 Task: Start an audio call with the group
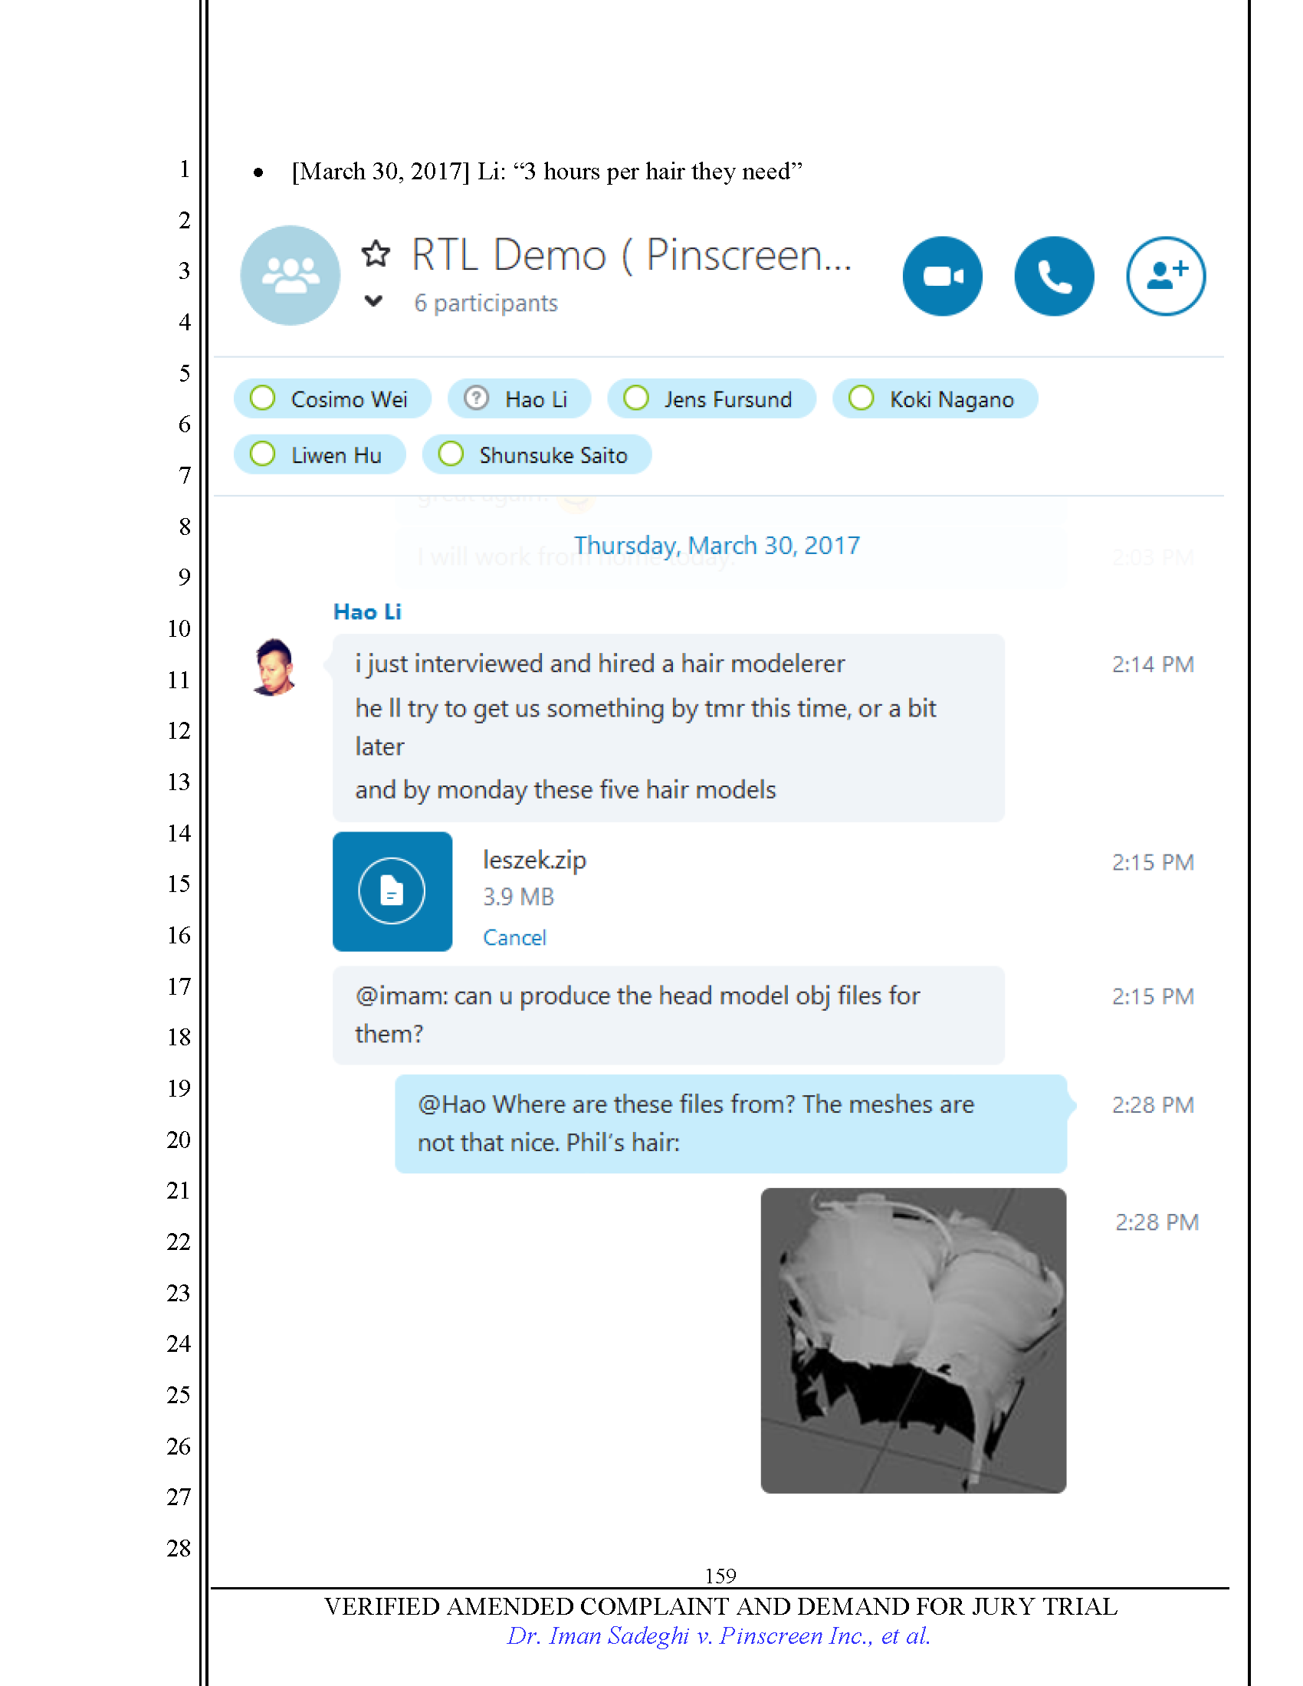click(1054, 276)
